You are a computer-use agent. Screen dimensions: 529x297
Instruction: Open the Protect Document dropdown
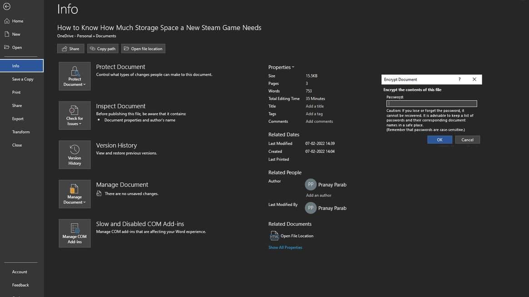[74, 76]
